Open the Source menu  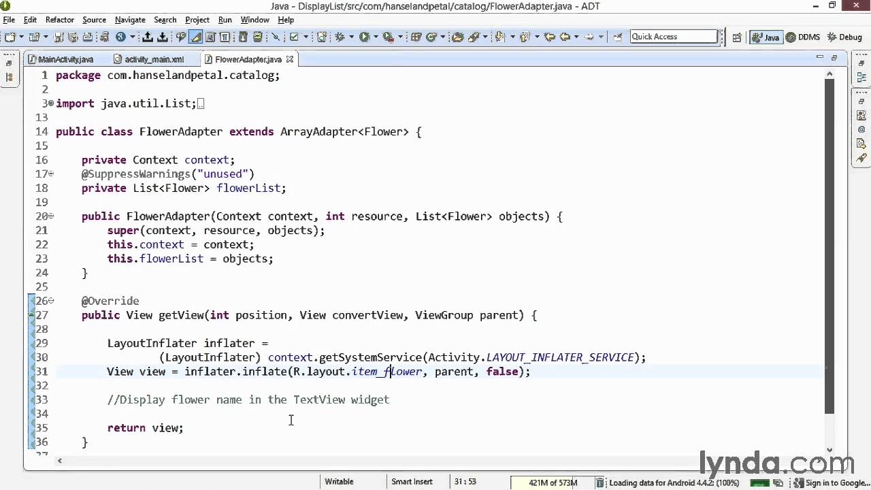click(x=94, y=20)
